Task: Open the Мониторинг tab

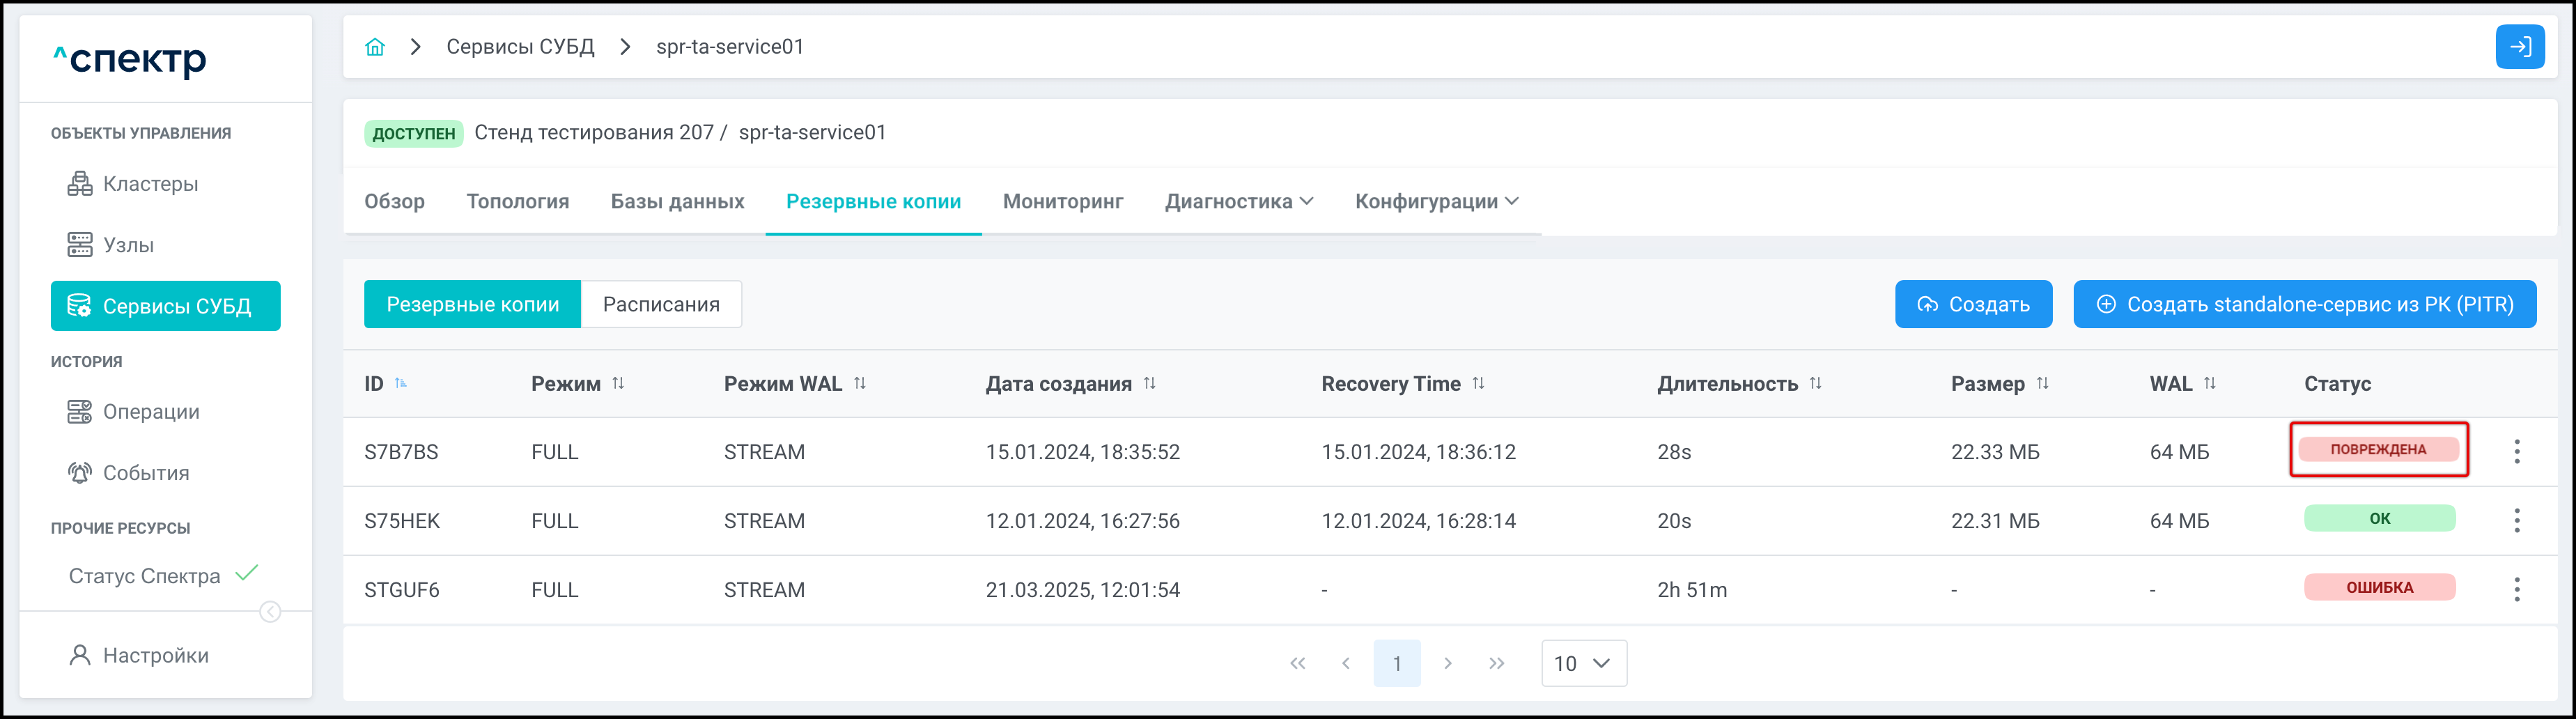Action: coord(1062,201)
